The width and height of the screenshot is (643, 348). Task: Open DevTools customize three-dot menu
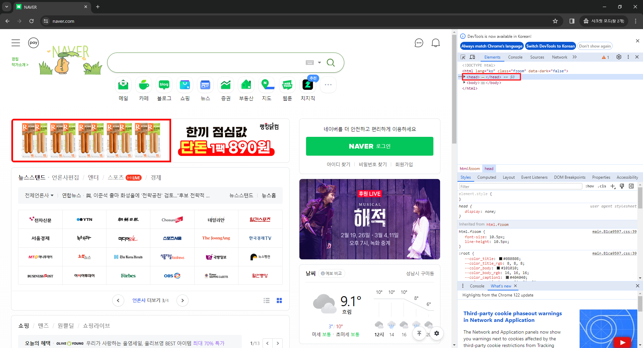(x=628, y=57)
